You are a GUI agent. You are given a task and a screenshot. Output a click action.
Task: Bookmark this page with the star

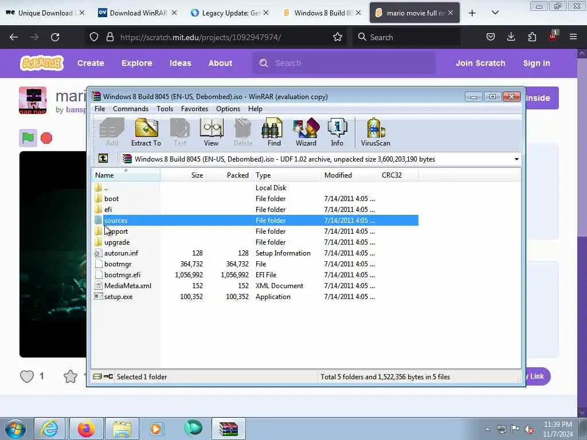coord(337,37)
